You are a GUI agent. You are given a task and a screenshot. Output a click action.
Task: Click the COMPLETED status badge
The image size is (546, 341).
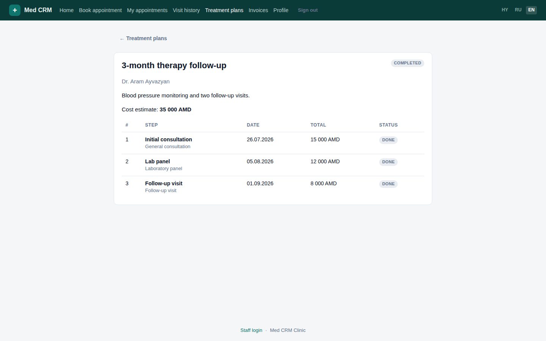[407, 63]
